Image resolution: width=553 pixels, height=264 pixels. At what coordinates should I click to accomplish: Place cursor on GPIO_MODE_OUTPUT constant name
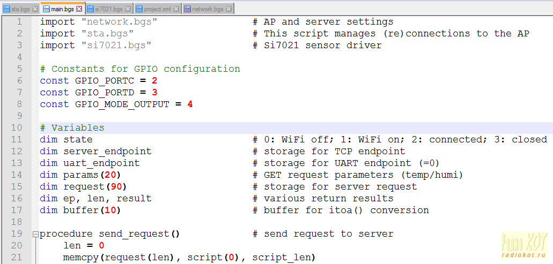coord(122,104)
